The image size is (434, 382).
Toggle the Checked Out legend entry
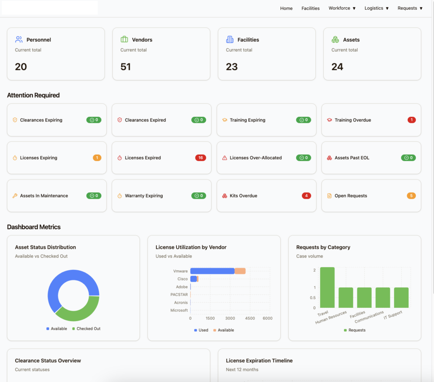point(86,329)
